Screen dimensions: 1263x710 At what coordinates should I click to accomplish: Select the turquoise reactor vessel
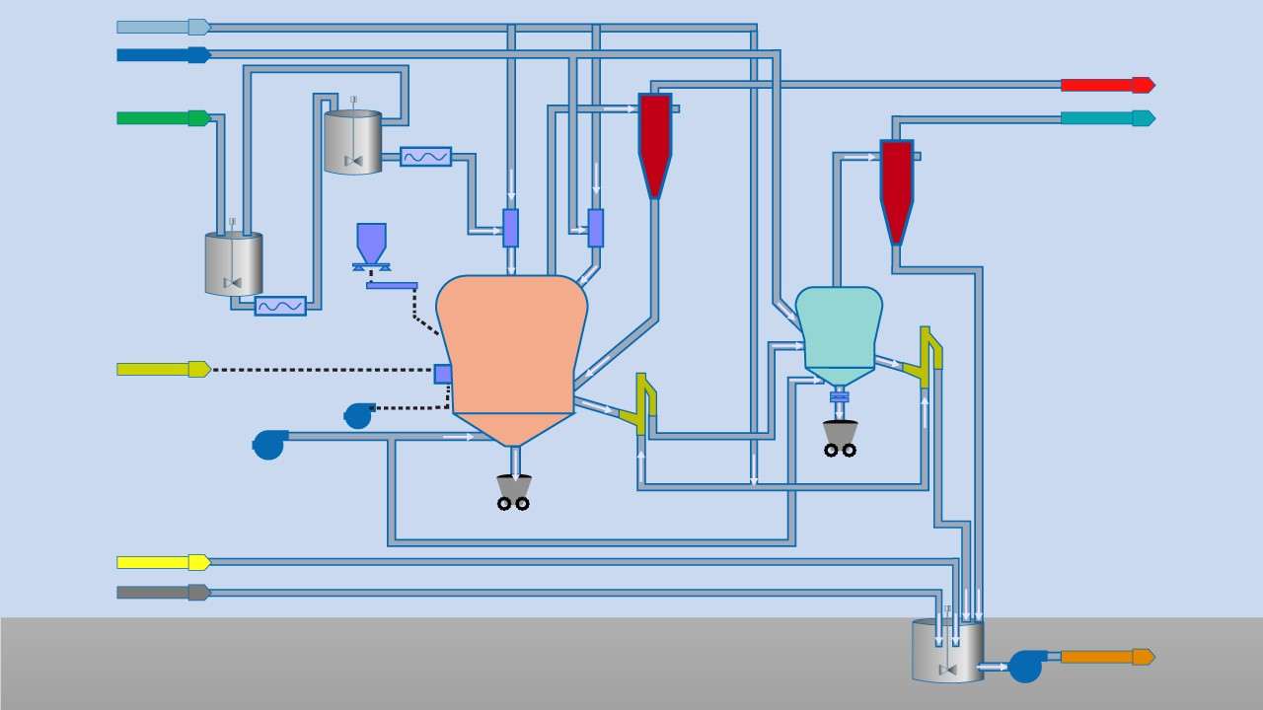pos(839,336)
